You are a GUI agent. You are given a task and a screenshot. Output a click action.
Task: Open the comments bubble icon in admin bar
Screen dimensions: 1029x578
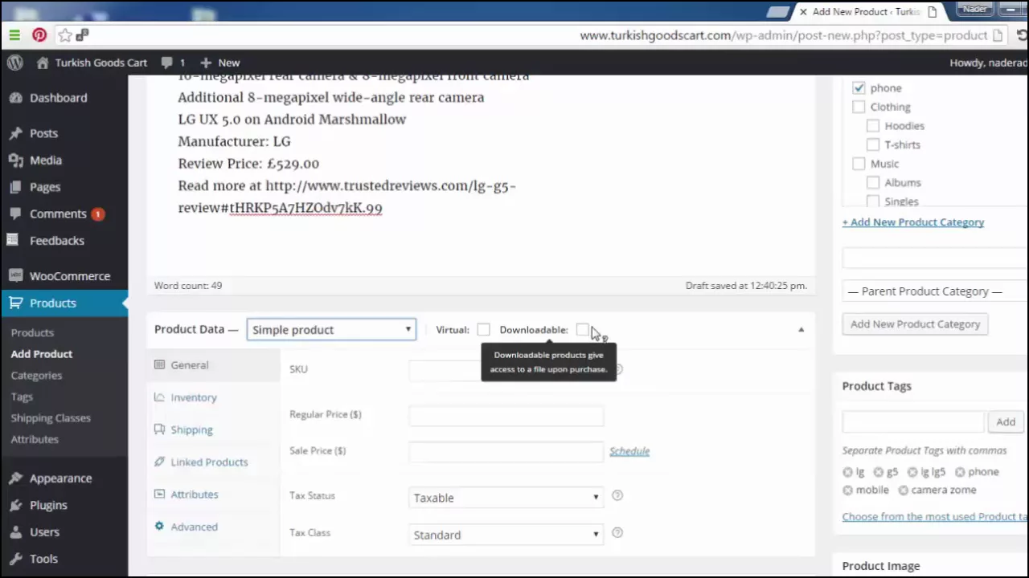click(x=167, y=63)
